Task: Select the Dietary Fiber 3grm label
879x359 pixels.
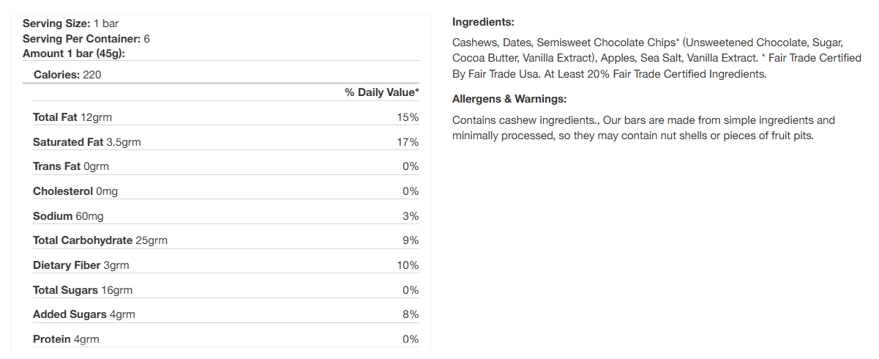Action: tap(81, 265)
